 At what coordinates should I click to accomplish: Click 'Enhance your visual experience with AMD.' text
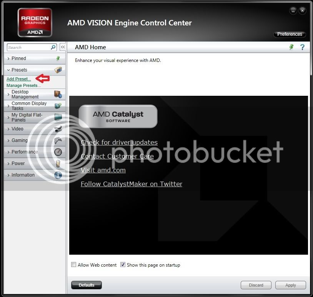pyautogui.click(x=118, y=60)
